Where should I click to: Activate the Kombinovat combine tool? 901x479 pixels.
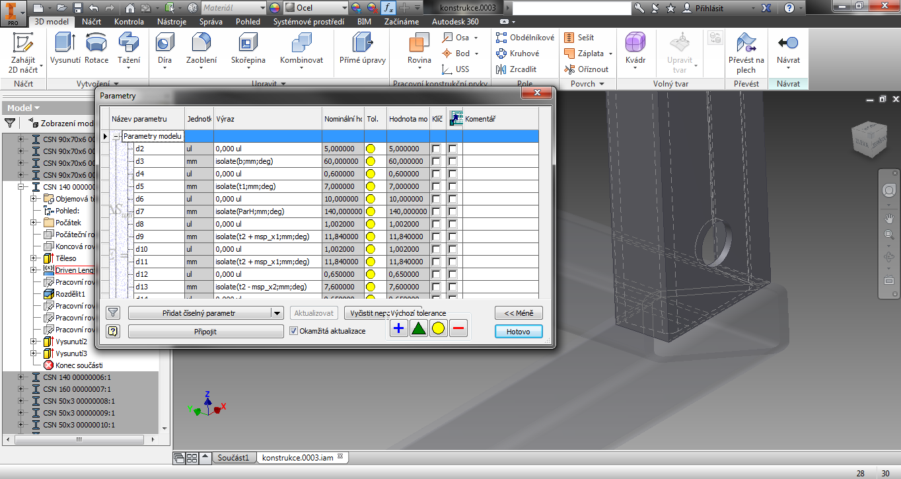point(301,49)
